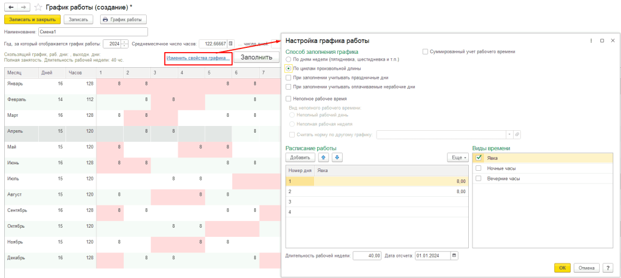621x278 pixels.
Task: Click the forward navigation arrow
Action: (x=22, y=7)
